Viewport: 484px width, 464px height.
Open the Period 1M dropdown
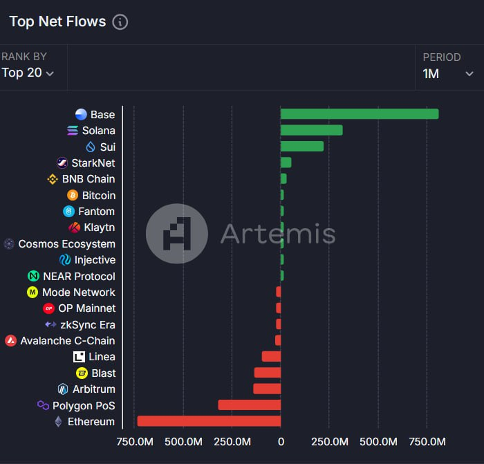pyautogui.click(x=448, y=74)
